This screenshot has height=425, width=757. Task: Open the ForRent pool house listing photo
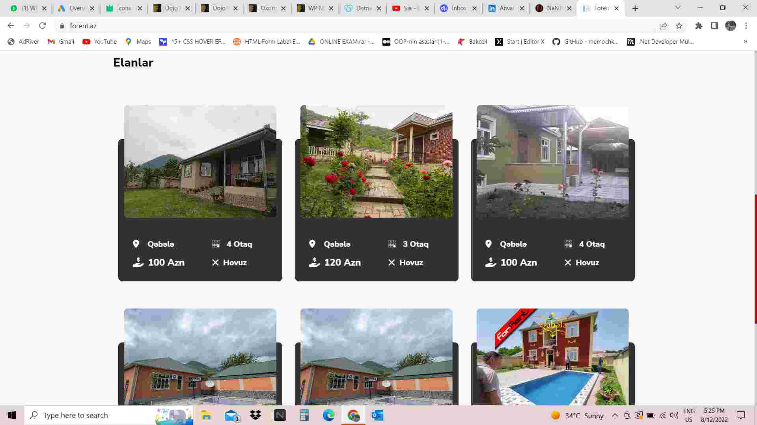pos(552,357)
